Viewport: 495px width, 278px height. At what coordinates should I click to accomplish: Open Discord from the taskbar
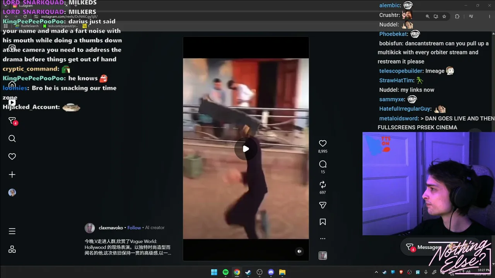271,272
